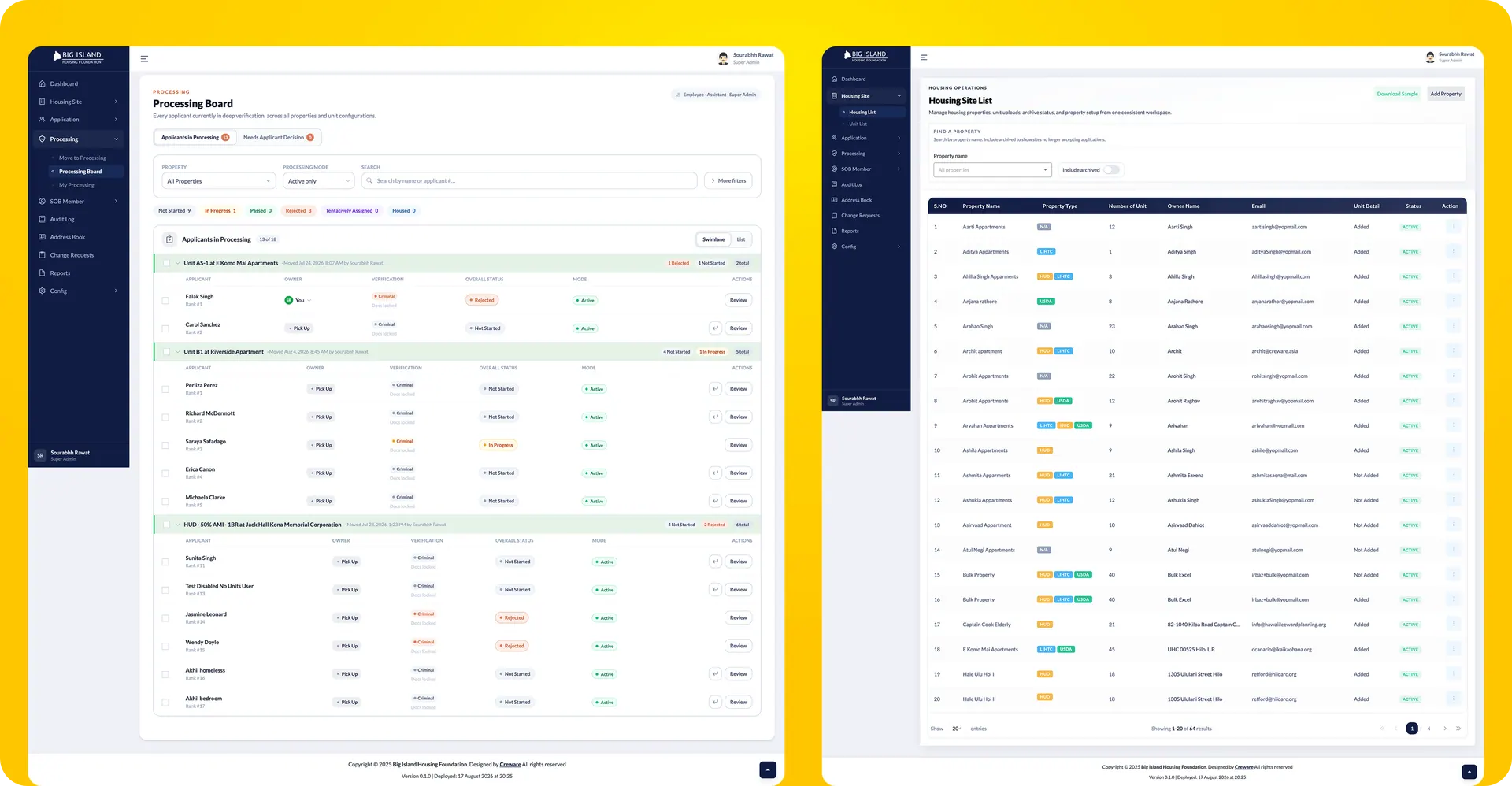
Task: Open the All Properties dropdown
Action: [x=219, y=181]
